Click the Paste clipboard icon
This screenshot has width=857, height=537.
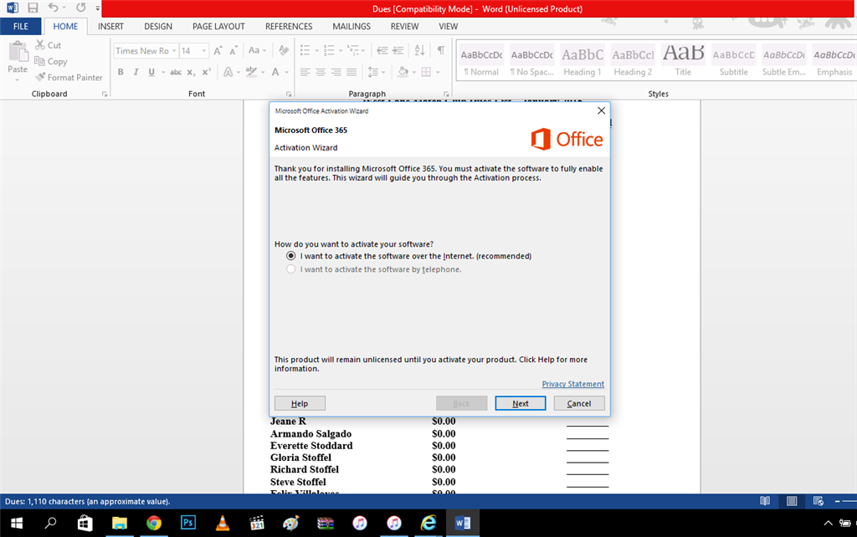click(18, 52)
